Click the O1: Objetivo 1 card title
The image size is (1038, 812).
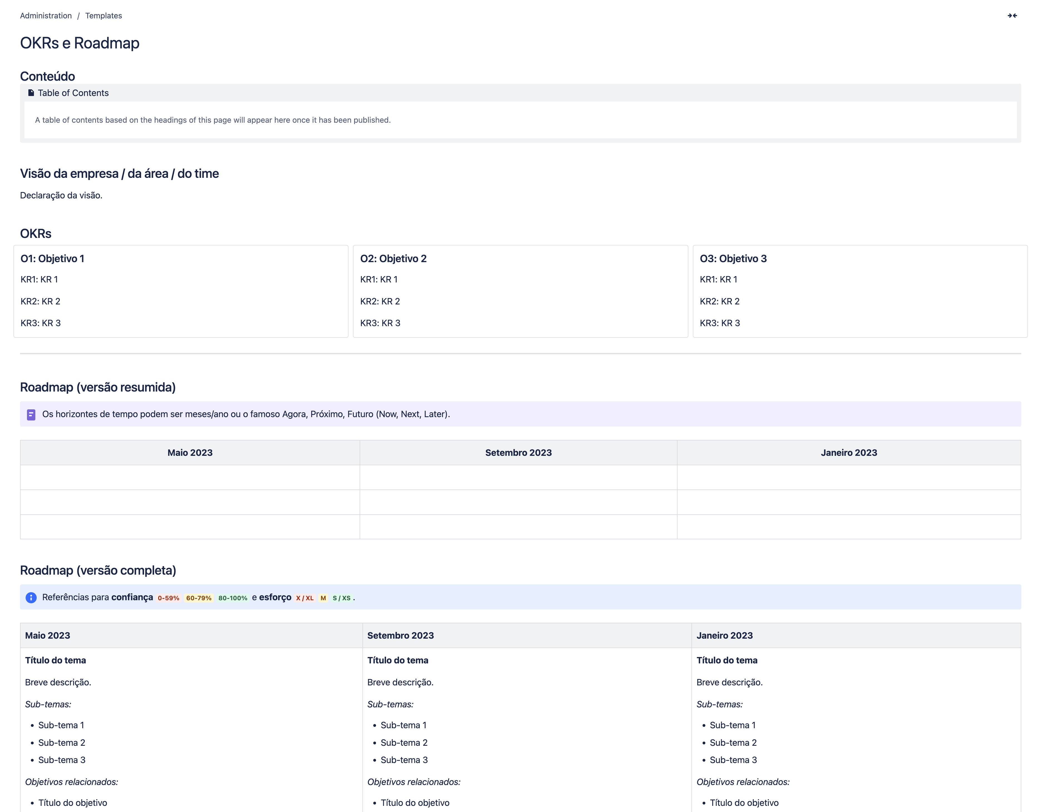[52, 259]
